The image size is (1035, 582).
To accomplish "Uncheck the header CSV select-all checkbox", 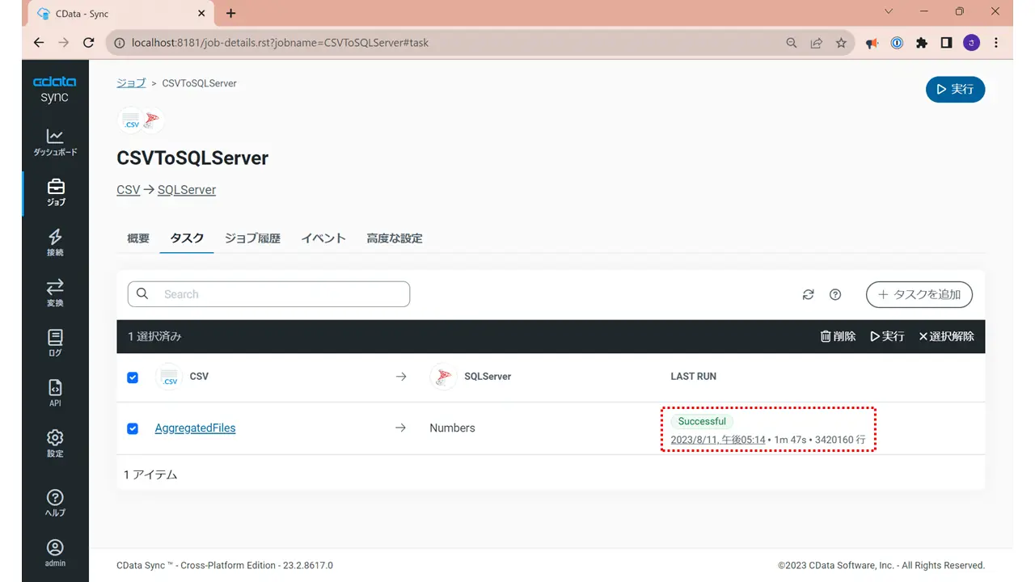I will [x=133, y=377].
